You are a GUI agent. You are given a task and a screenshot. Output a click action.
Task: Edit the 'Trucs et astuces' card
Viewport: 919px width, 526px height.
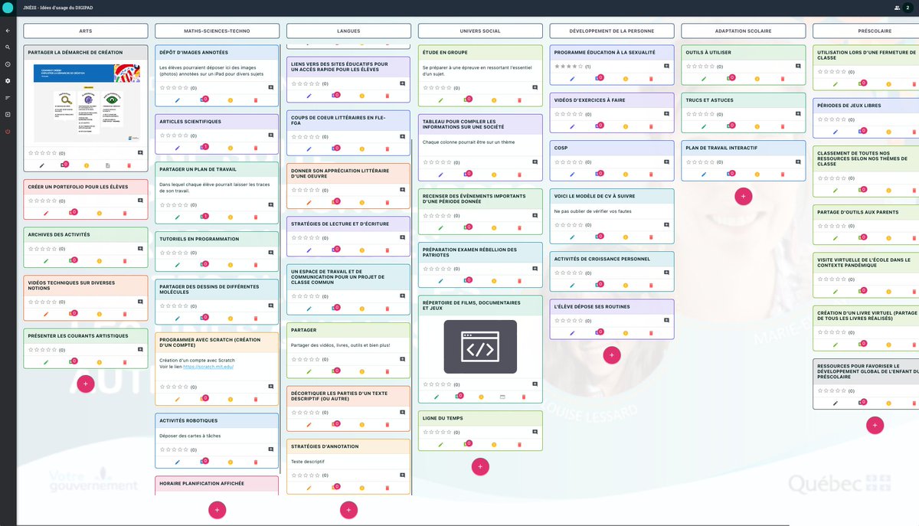[704, 126]
